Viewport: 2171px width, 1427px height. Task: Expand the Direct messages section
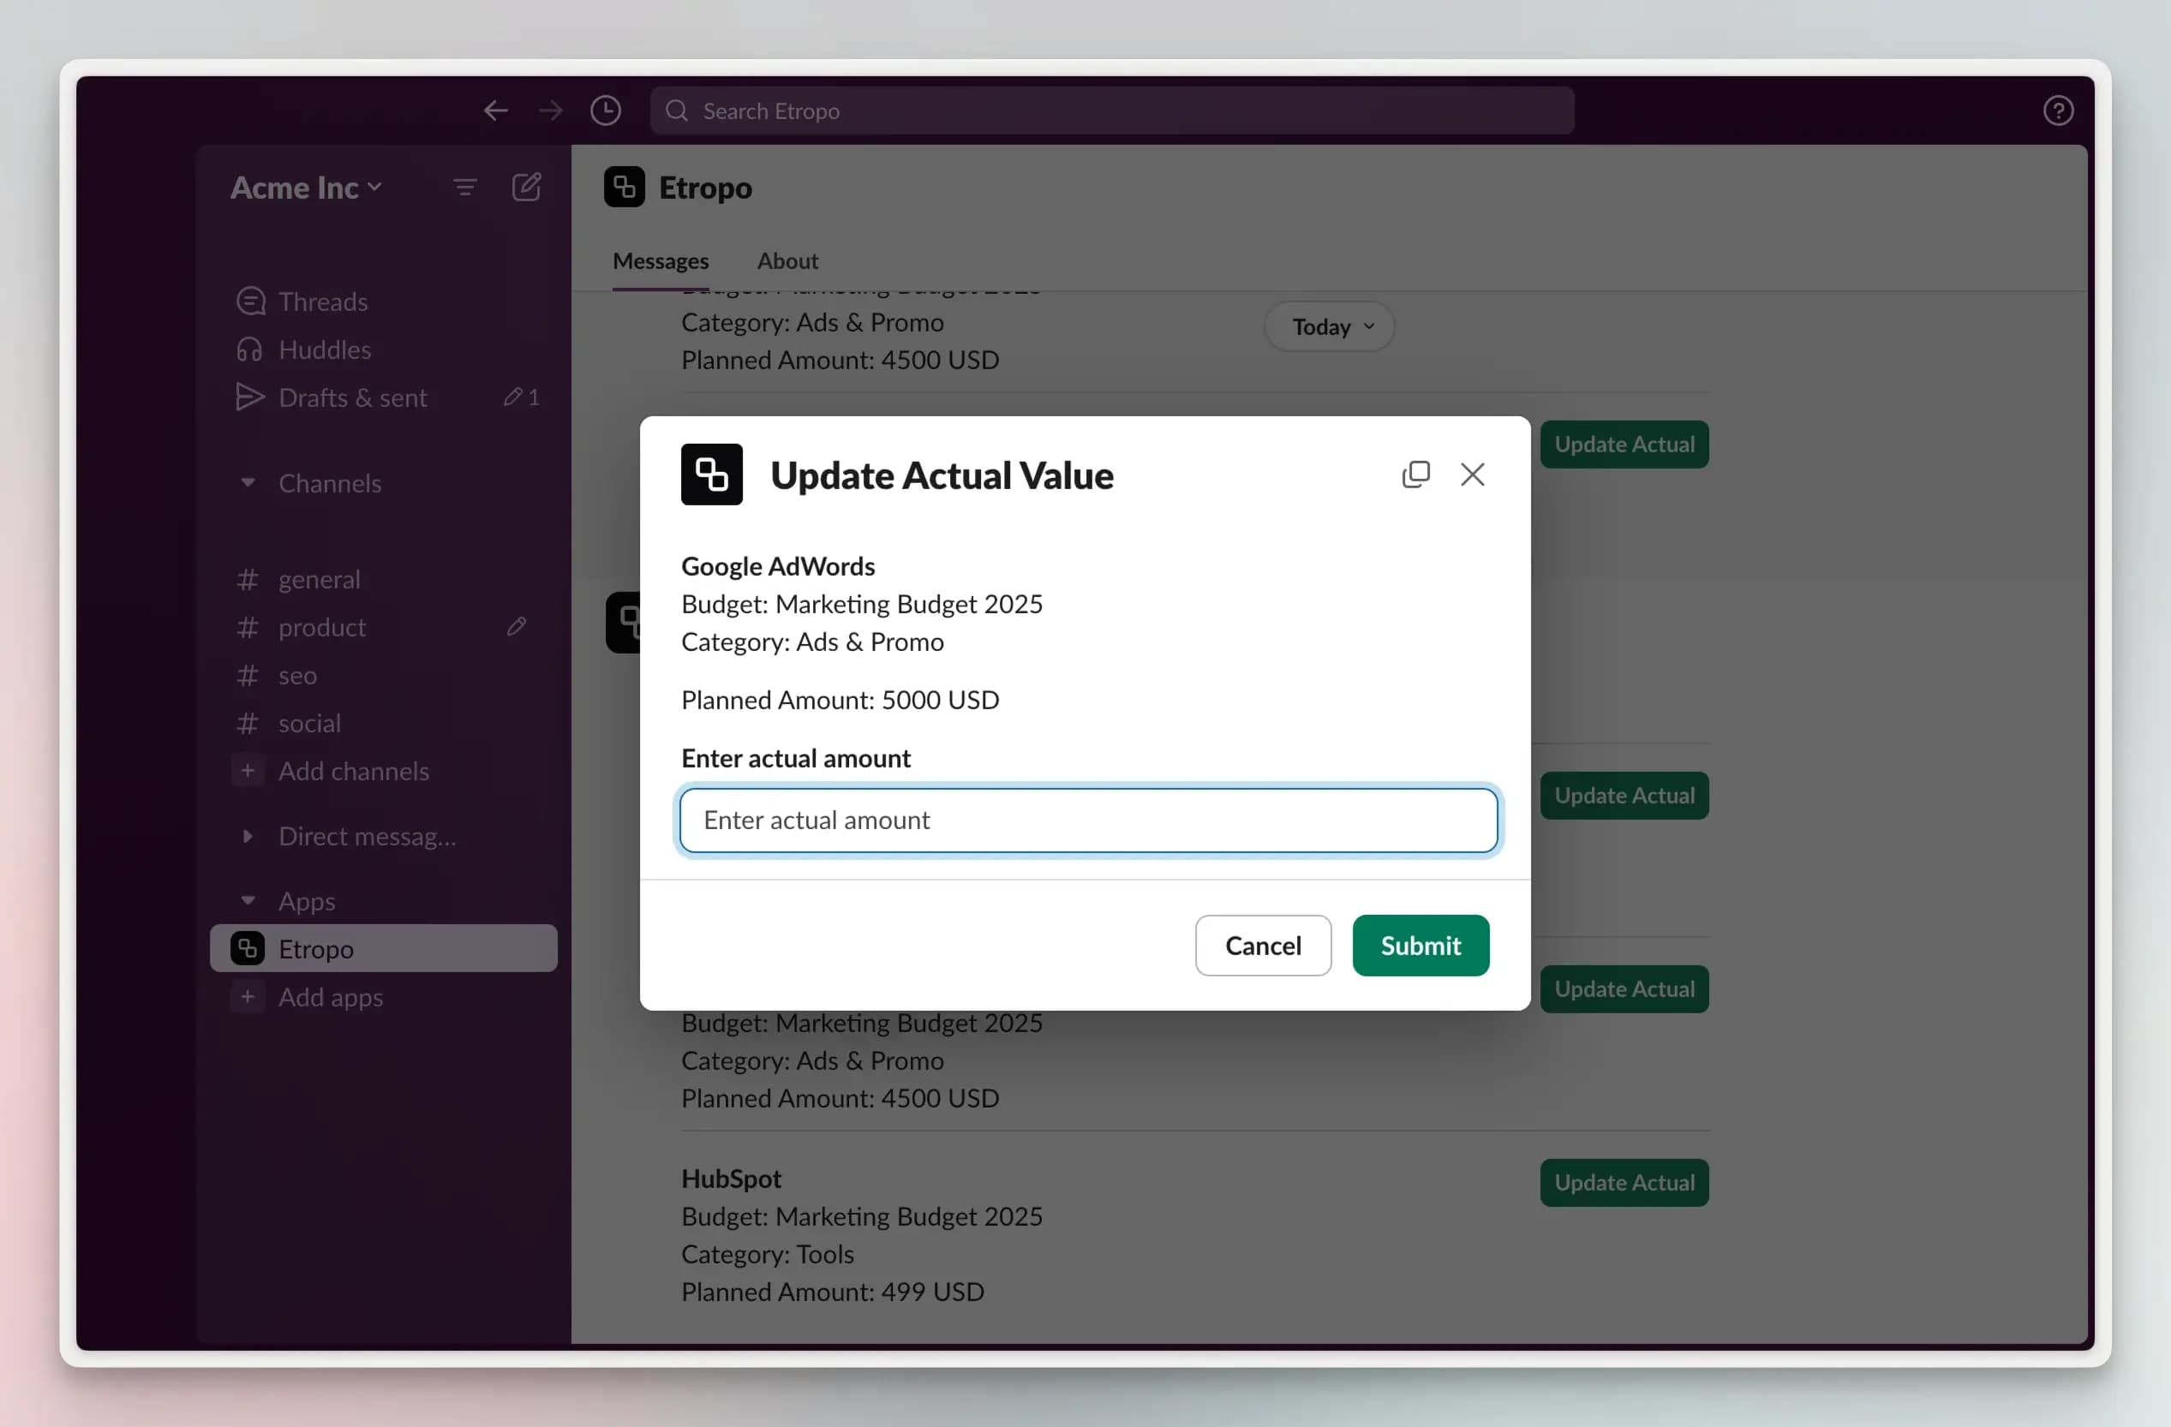pos(248,834)
